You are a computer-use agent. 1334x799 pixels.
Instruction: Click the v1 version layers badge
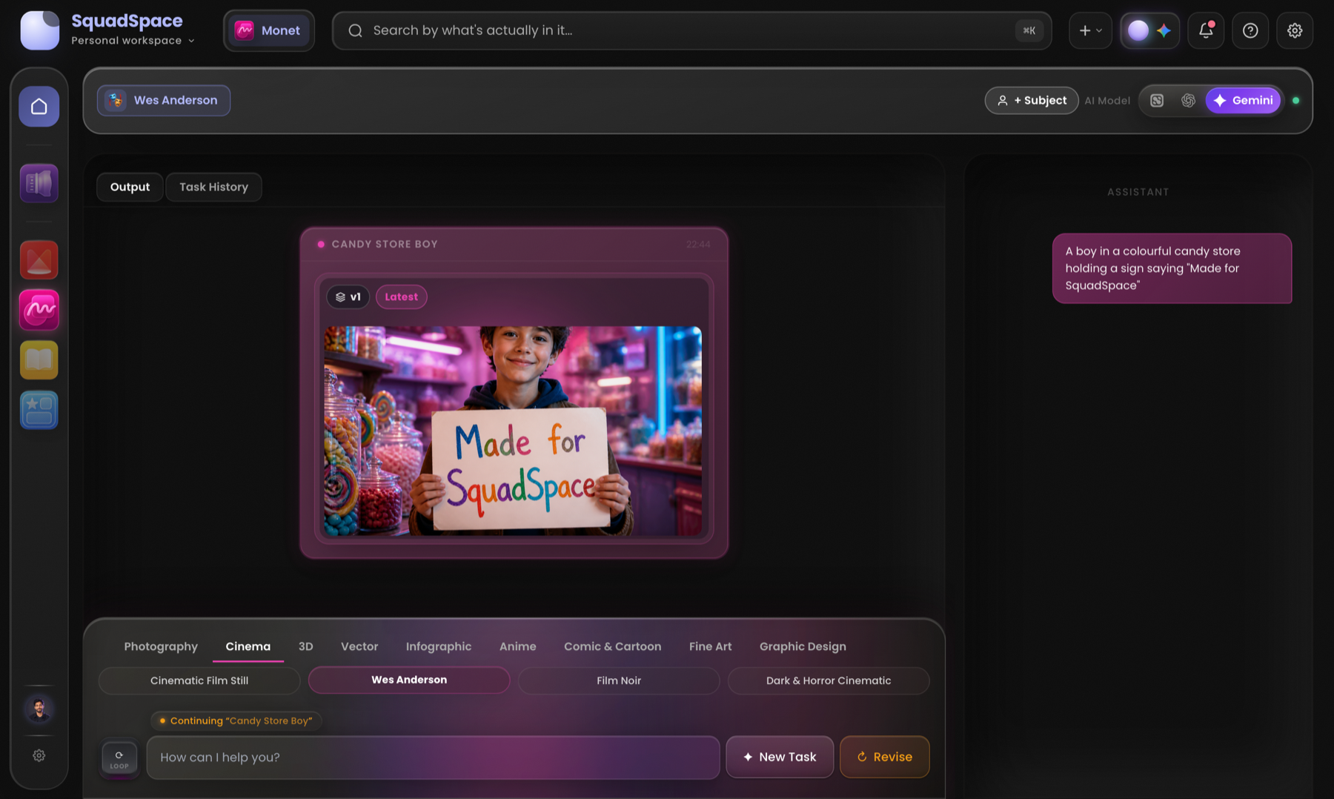point(348,297)
